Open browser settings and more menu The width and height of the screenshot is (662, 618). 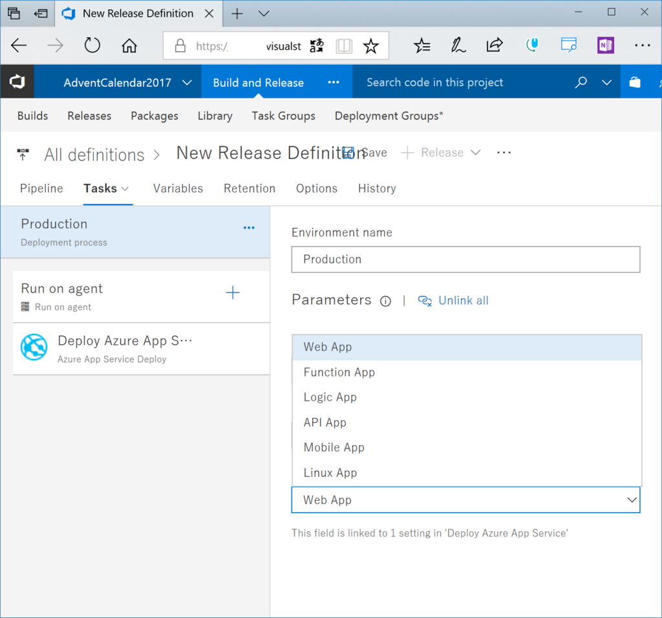[642, 45]
